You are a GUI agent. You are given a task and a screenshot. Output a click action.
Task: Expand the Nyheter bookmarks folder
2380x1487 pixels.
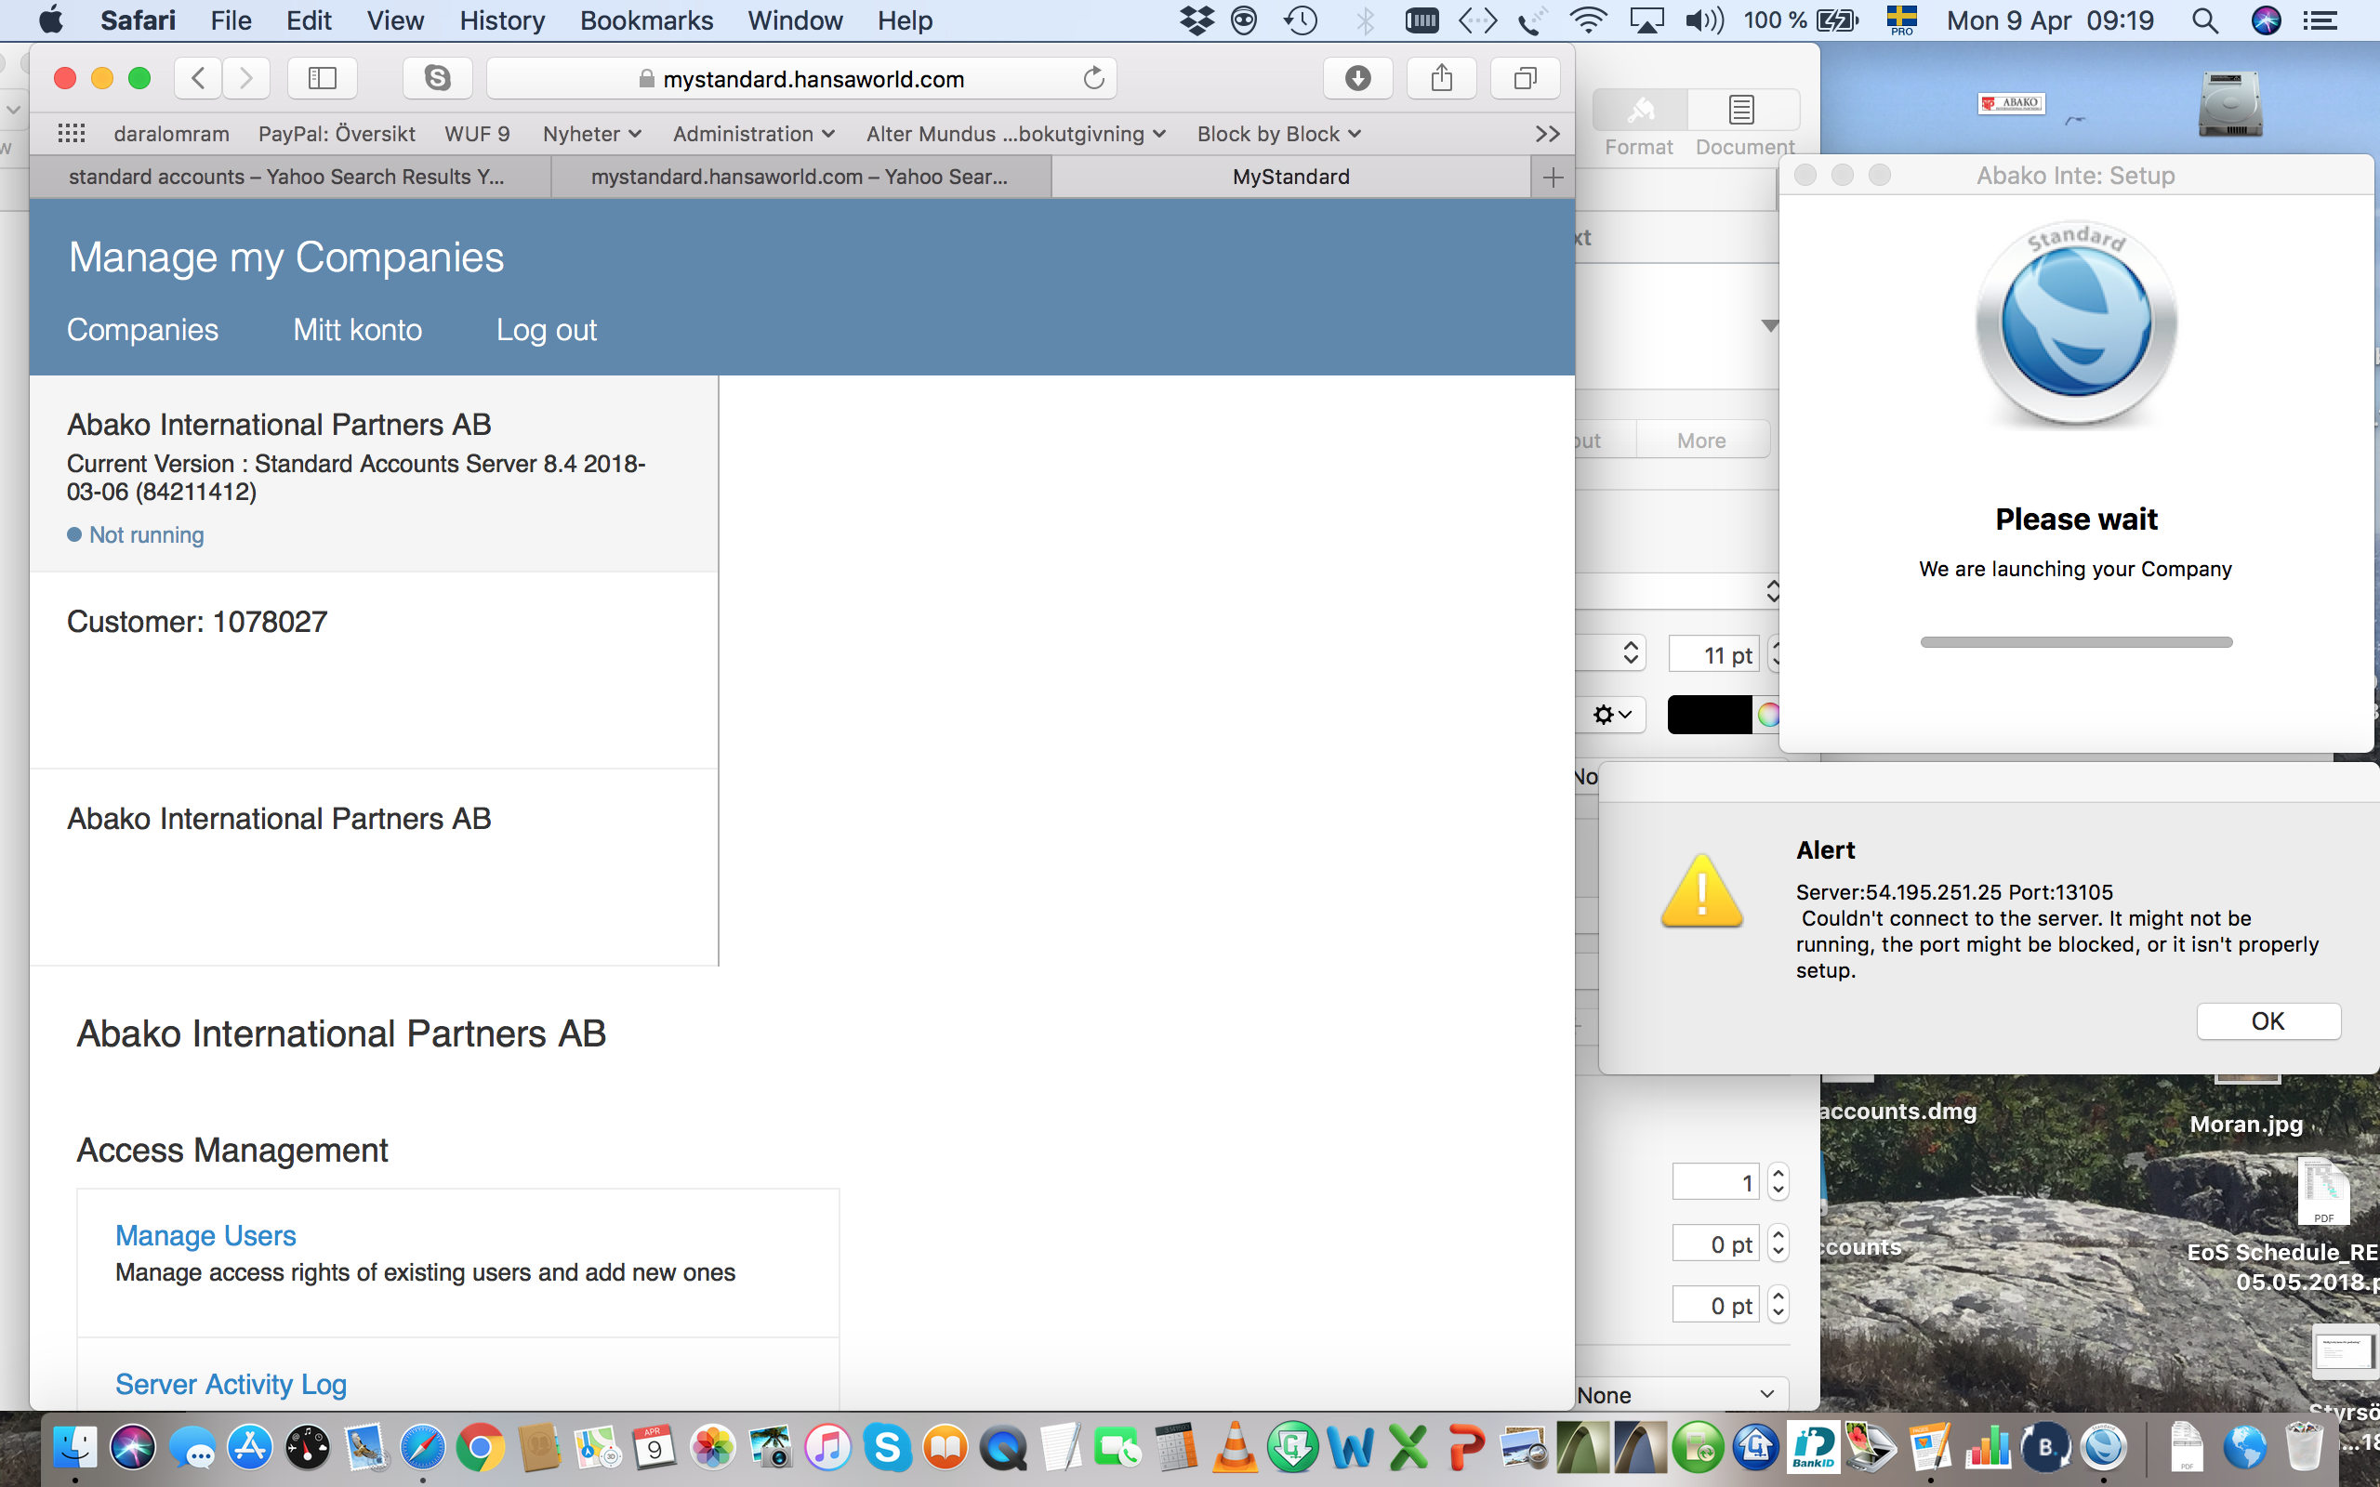point(592,134)
